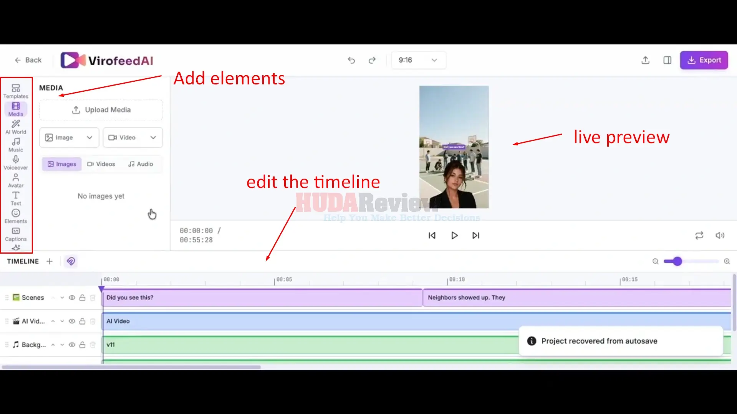Add a new track with plus icon

(50, 261)
